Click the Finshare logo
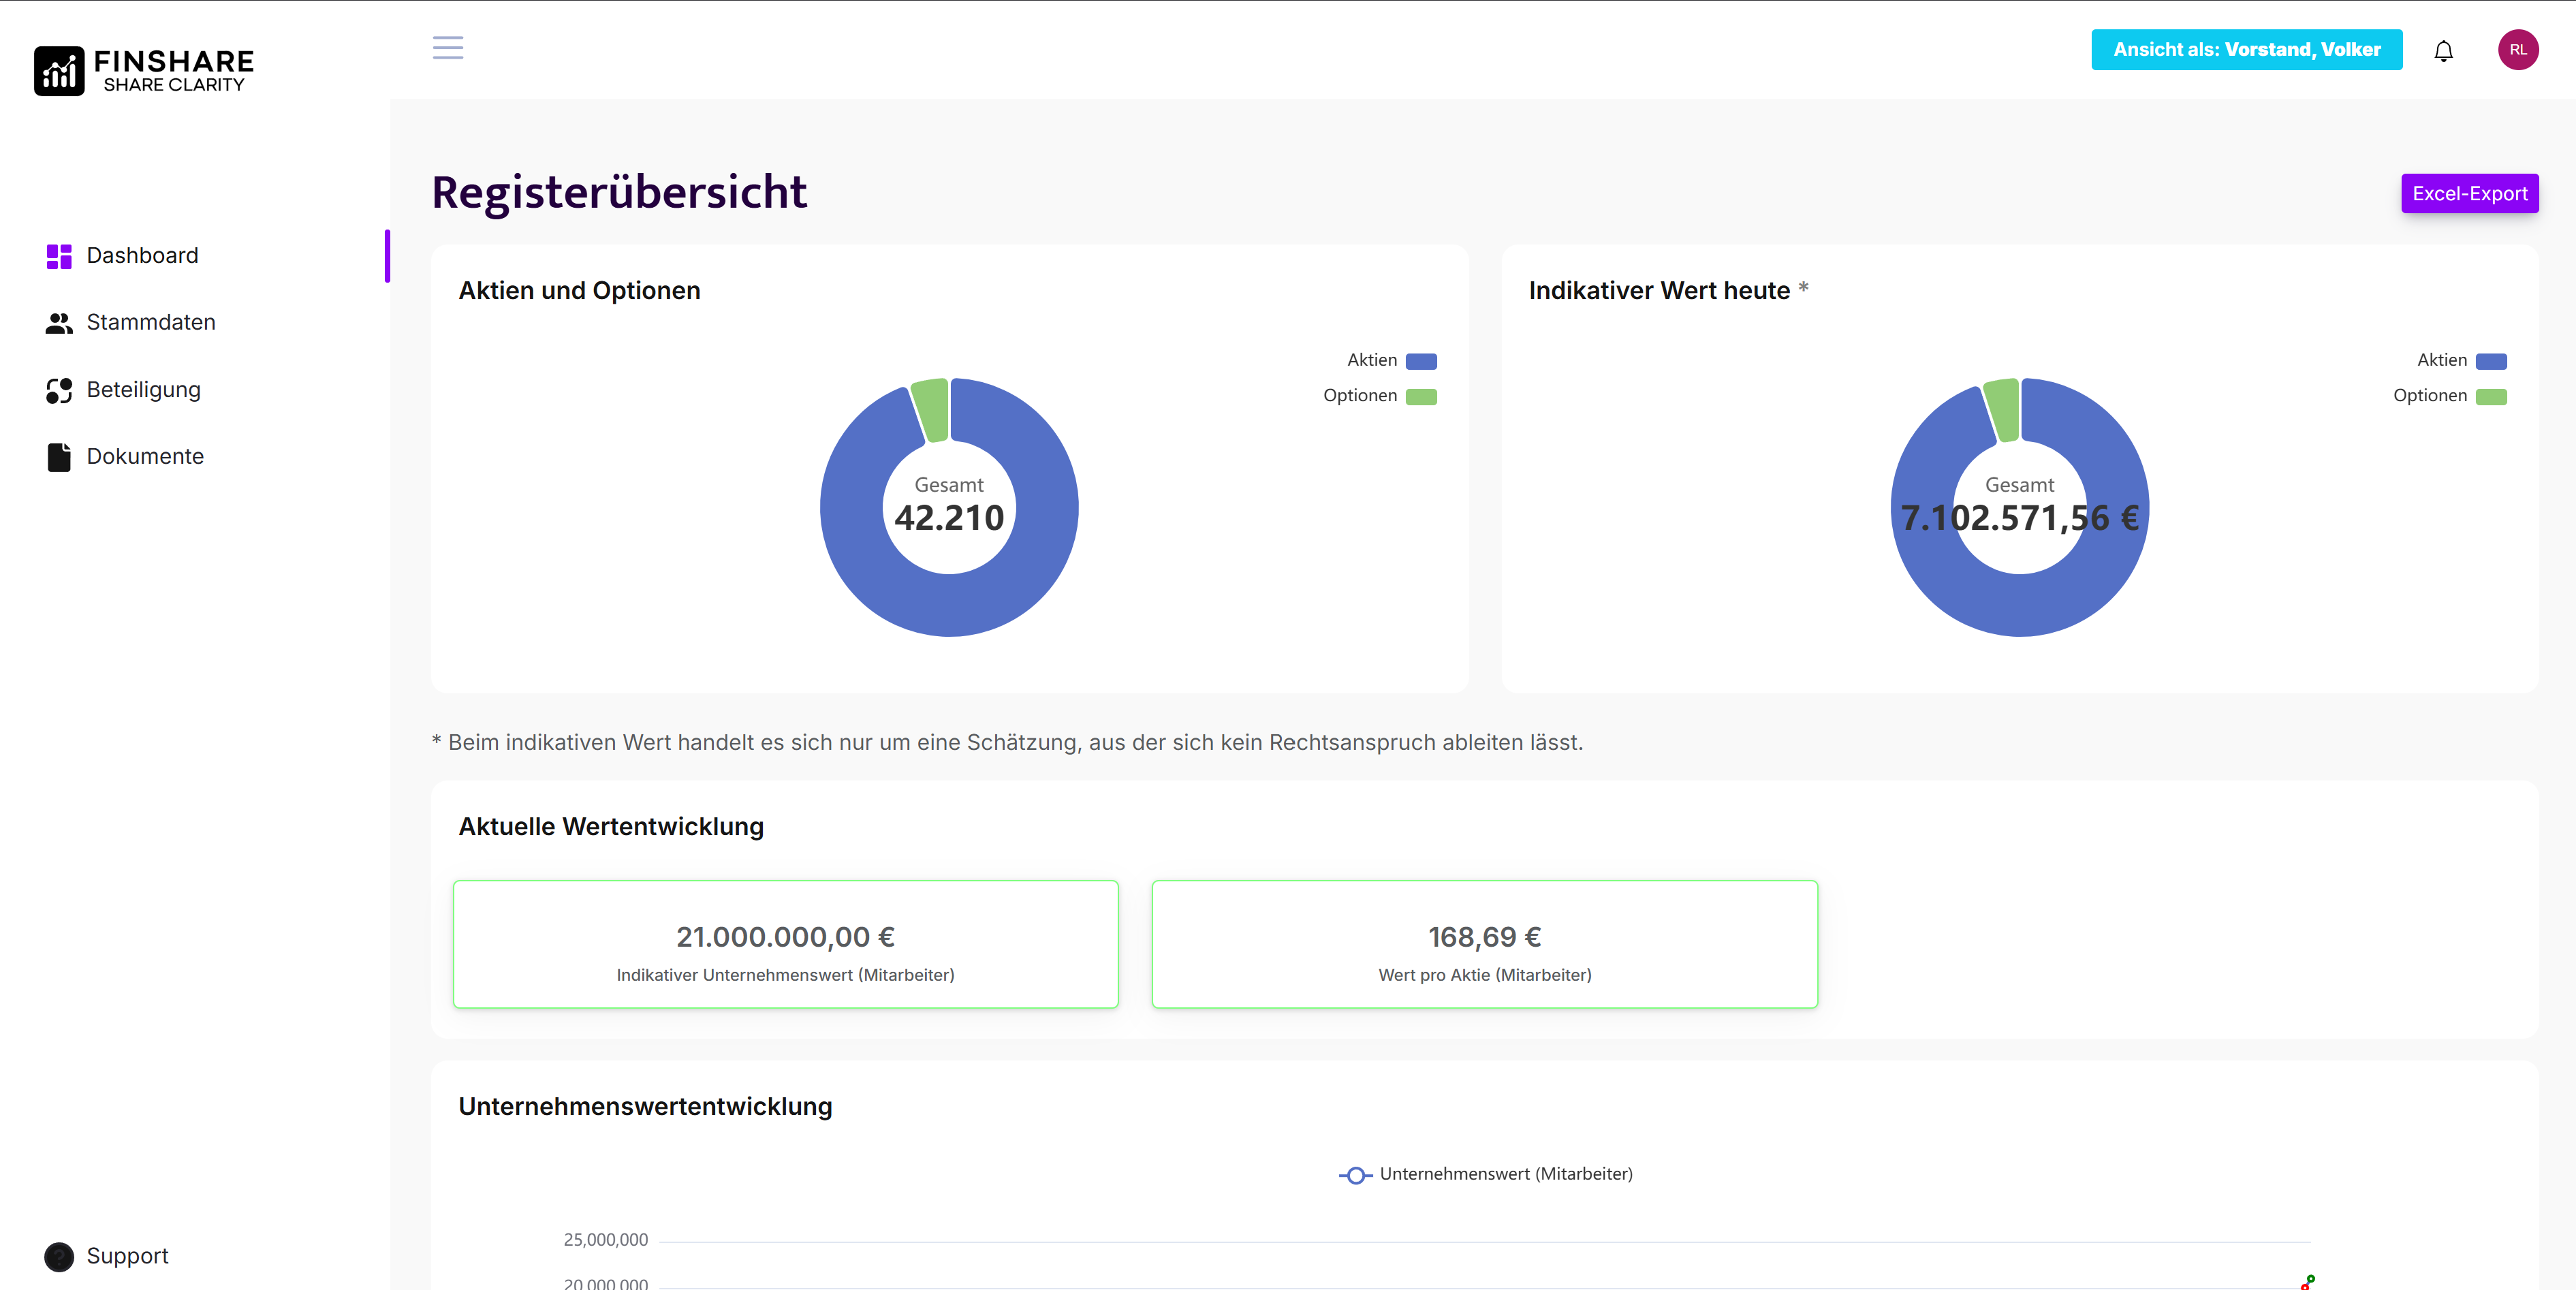Viewport: 2576px width, 1290px height. (144, 71)
